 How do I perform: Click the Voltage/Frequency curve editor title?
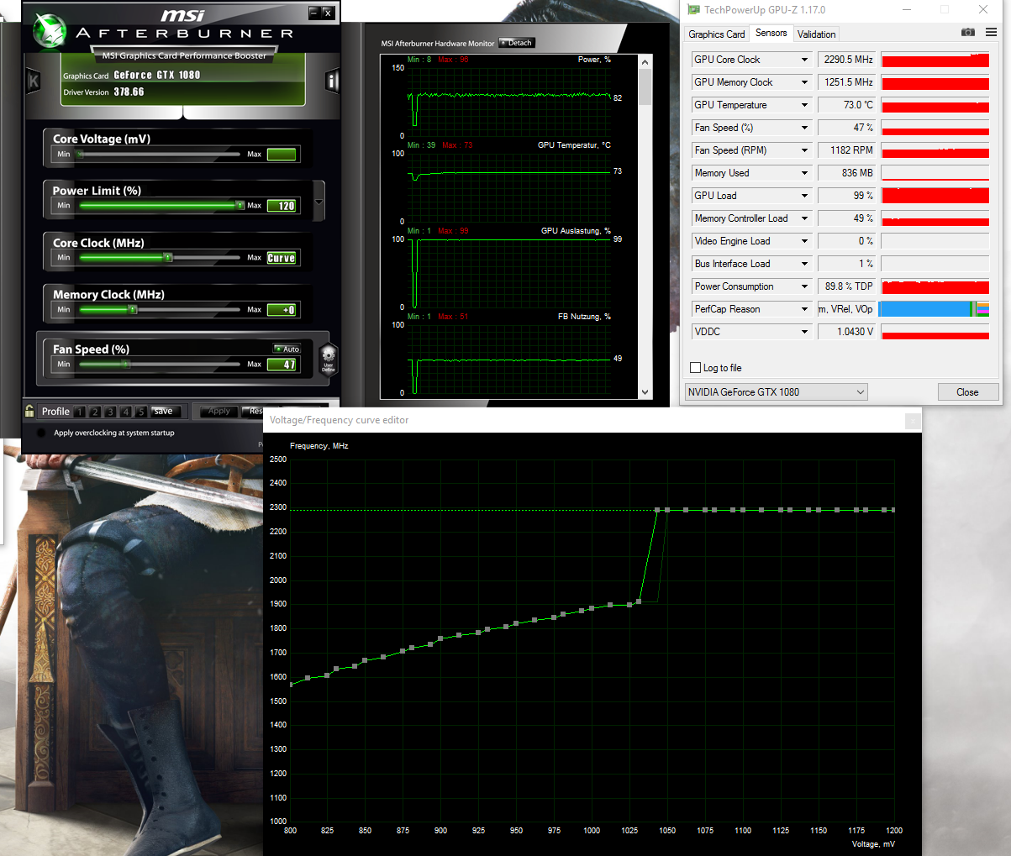(x=340, y=420)
